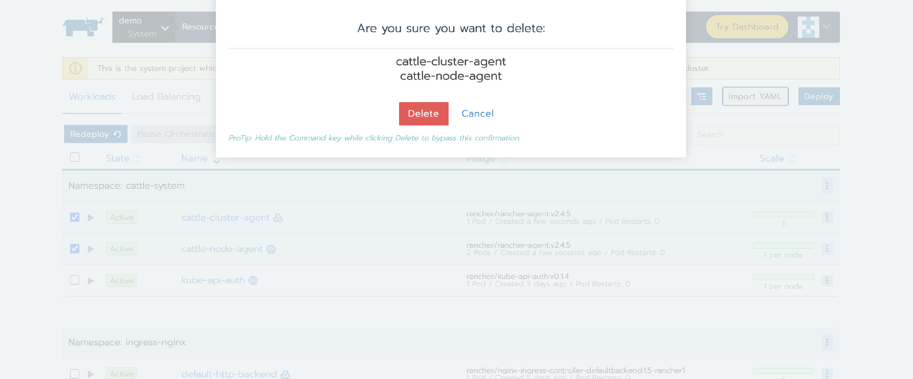Screen dimensions: 913x379
Task: Confirm with the red Delete button
Action: coord(423,114)
